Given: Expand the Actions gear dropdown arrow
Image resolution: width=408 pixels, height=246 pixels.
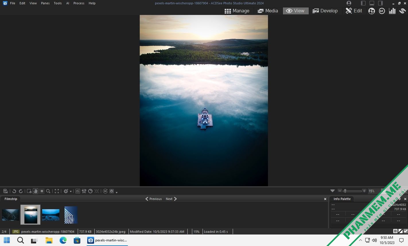Looking at the screenshot, I should tap(71, 192).
